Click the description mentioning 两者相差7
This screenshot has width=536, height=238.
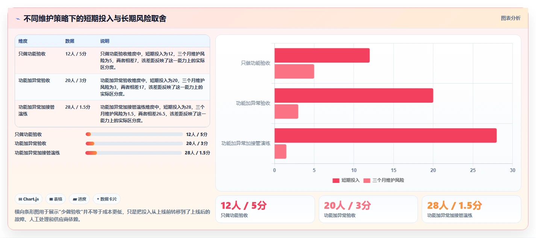click(x=153, y=60)
